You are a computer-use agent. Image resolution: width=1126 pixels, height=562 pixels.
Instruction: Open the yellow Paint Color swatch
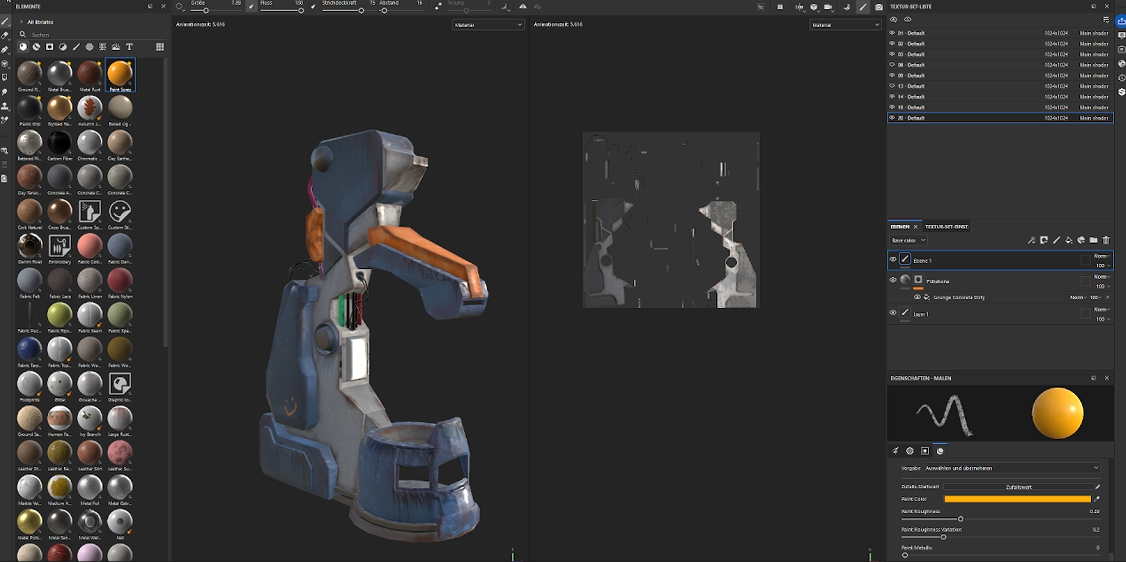click(1017, 499)
